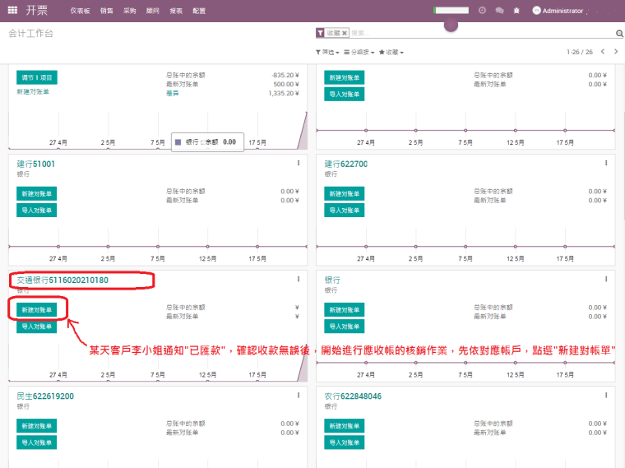Image resolution: width=625 pixels, height=468 pixels.
Task: Click 导入对账单 on the 民生622619200 card
Action: click(x=37, y=442)
